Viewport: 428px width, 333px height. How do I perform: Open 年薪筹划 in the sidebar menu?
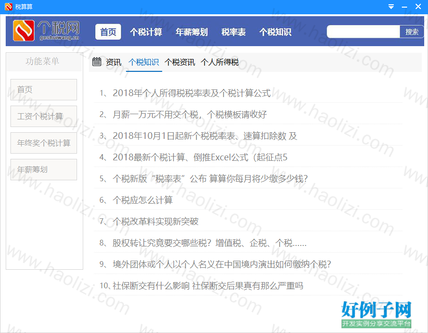coord(44,169)
